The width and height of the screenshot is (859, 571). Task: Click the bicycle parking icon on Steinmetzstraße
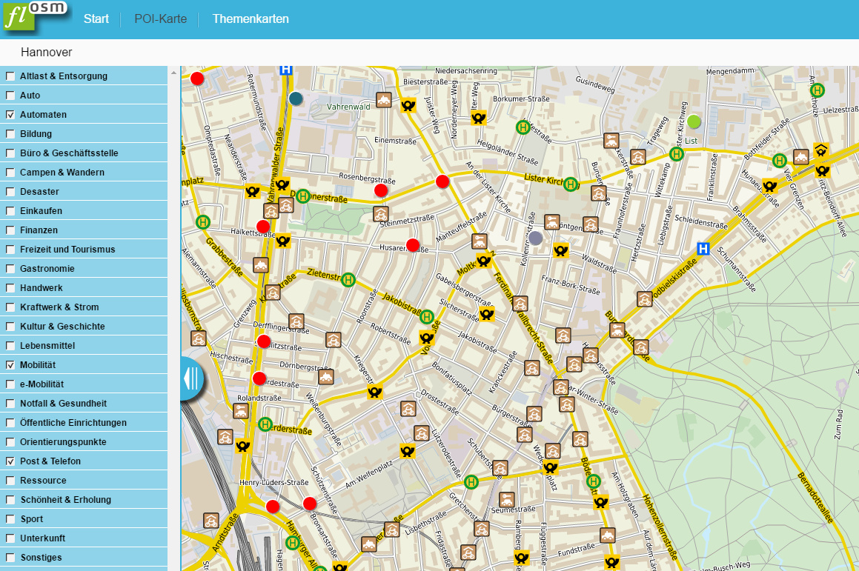(381, 214)
